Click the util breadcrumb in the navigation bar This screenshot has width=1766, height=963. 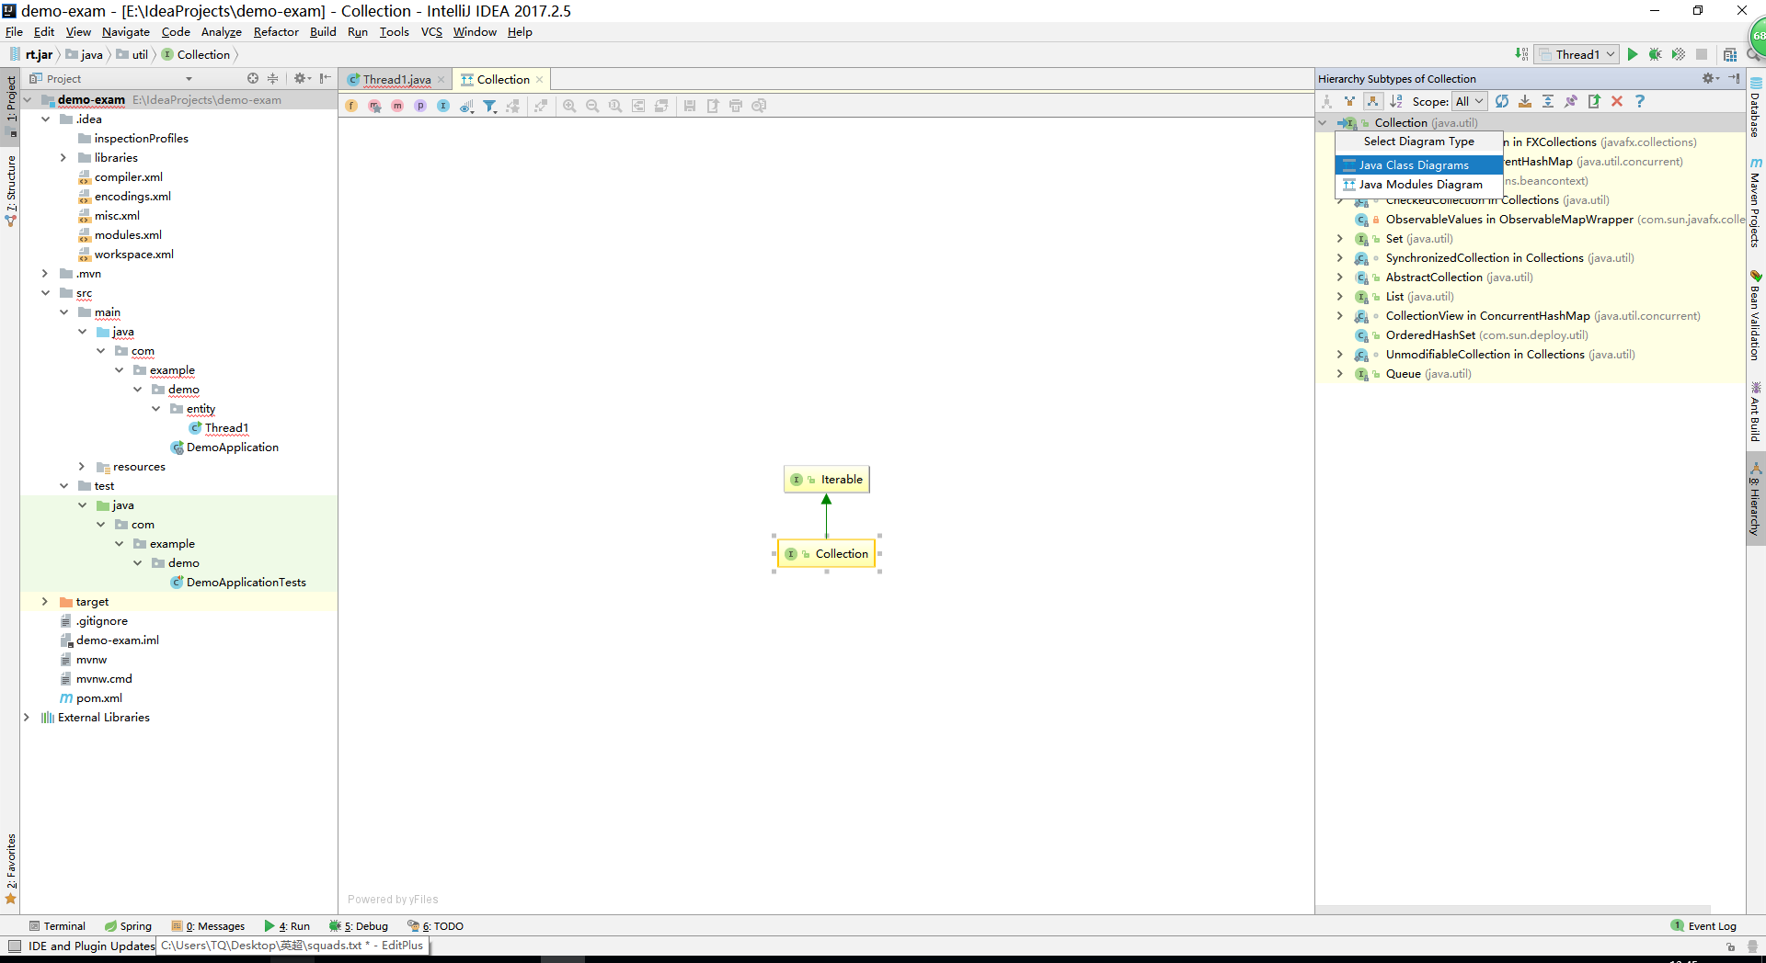[x=132, y=55]
